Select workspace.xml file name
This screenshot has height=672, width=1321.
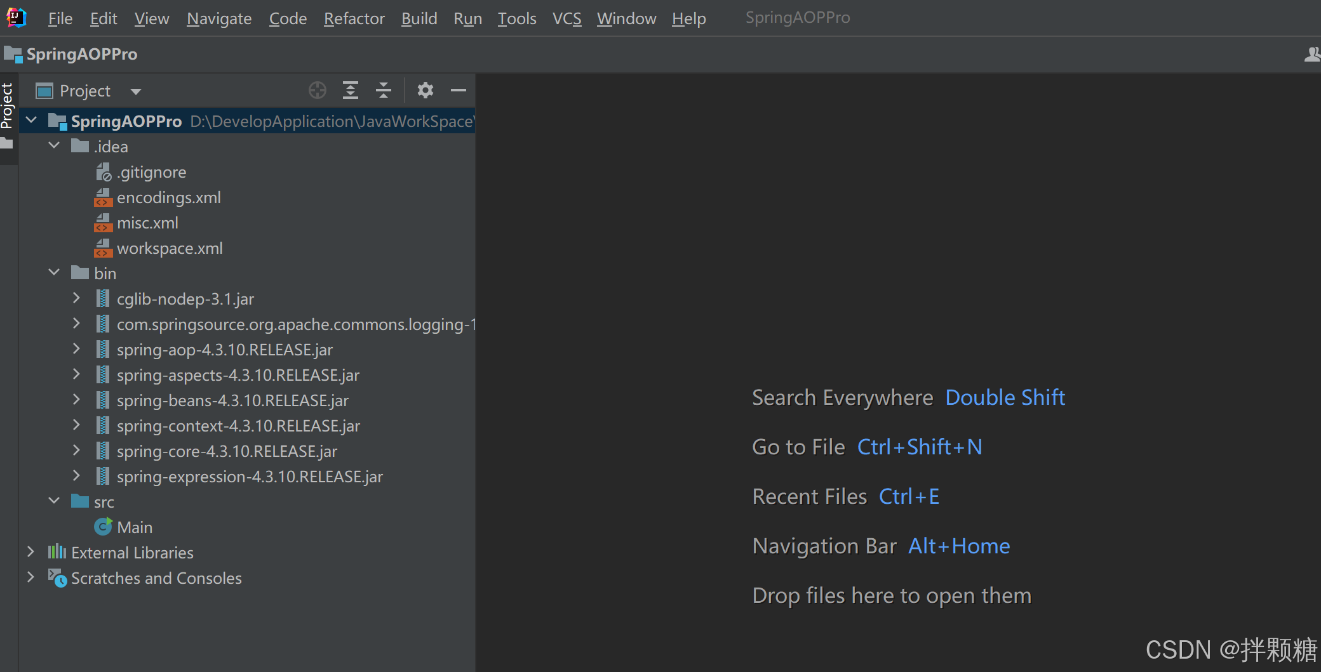[170, 248]
